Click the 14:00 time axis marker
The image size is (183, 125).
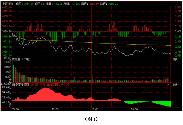point(134,109)
